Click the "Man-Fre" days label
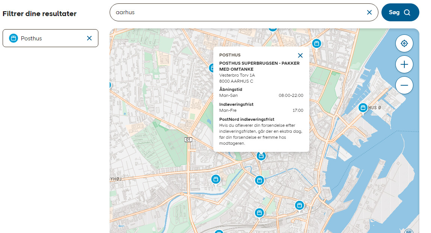Viewport: 431px width, 233px height. 228,110
